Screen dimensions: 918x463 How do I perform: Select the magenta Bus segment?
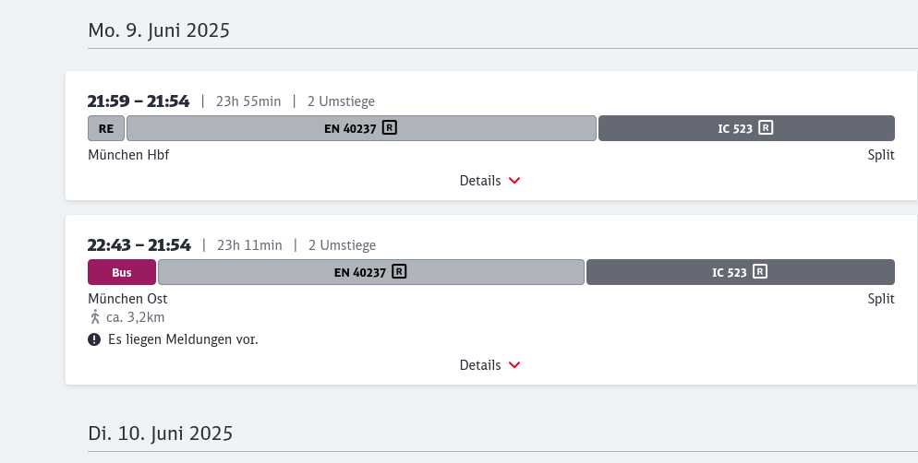coord(122,272)
